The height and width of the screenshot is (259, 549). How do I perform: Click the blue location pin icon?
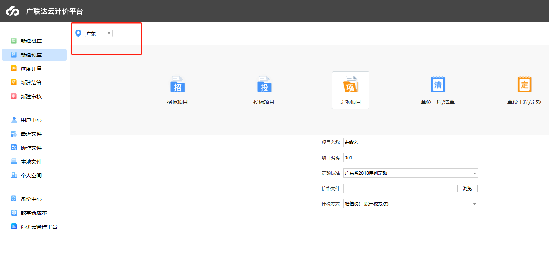tap(78, 33)
